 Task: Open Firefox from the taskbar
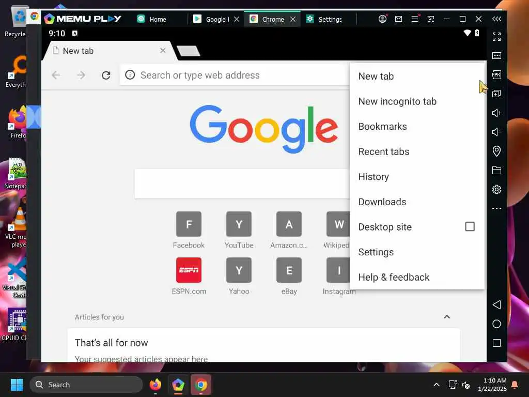(x=155, y=385)
